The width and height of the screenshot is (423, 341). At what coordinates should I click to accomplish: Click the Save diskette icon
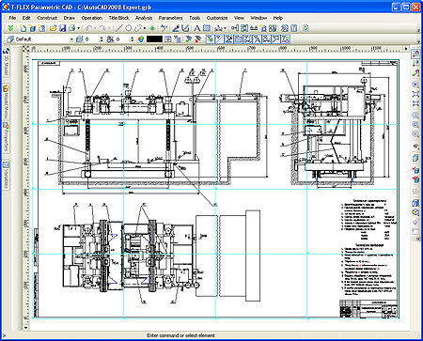coord(62,28)
